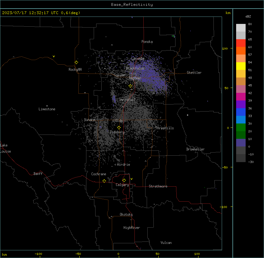Click the ThreeHills label

[x=164, y=128]
